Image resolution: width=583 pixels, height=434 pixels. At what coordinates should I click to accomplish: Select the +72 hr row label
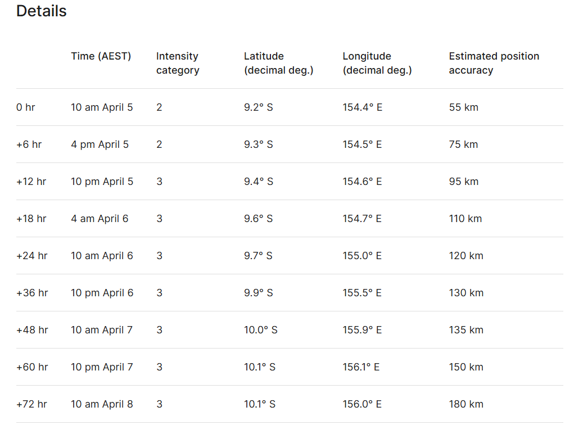pos(32,404)
